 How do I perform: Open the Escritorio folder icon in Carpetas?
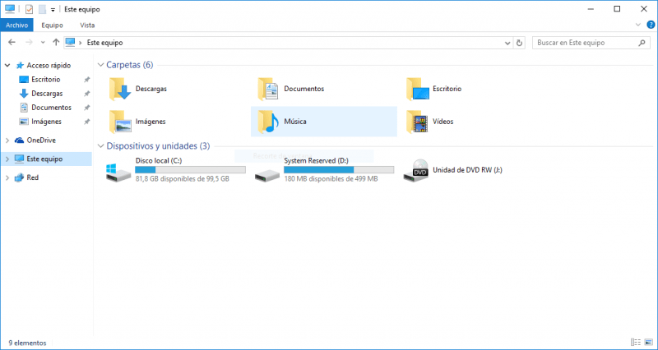(x=418, y=89)
